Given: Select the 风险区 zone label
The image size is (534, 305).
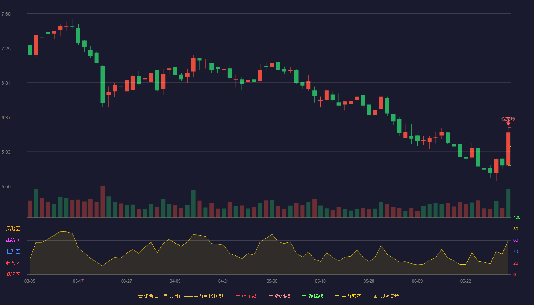Looking at the screenshot, I should (x=13, y=229).
